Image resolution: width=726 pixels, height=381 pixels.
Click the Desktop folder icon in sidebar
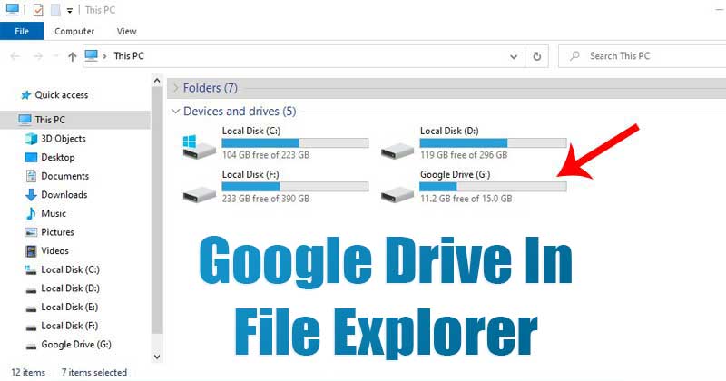pyautogui.click(x=31, y=158)
